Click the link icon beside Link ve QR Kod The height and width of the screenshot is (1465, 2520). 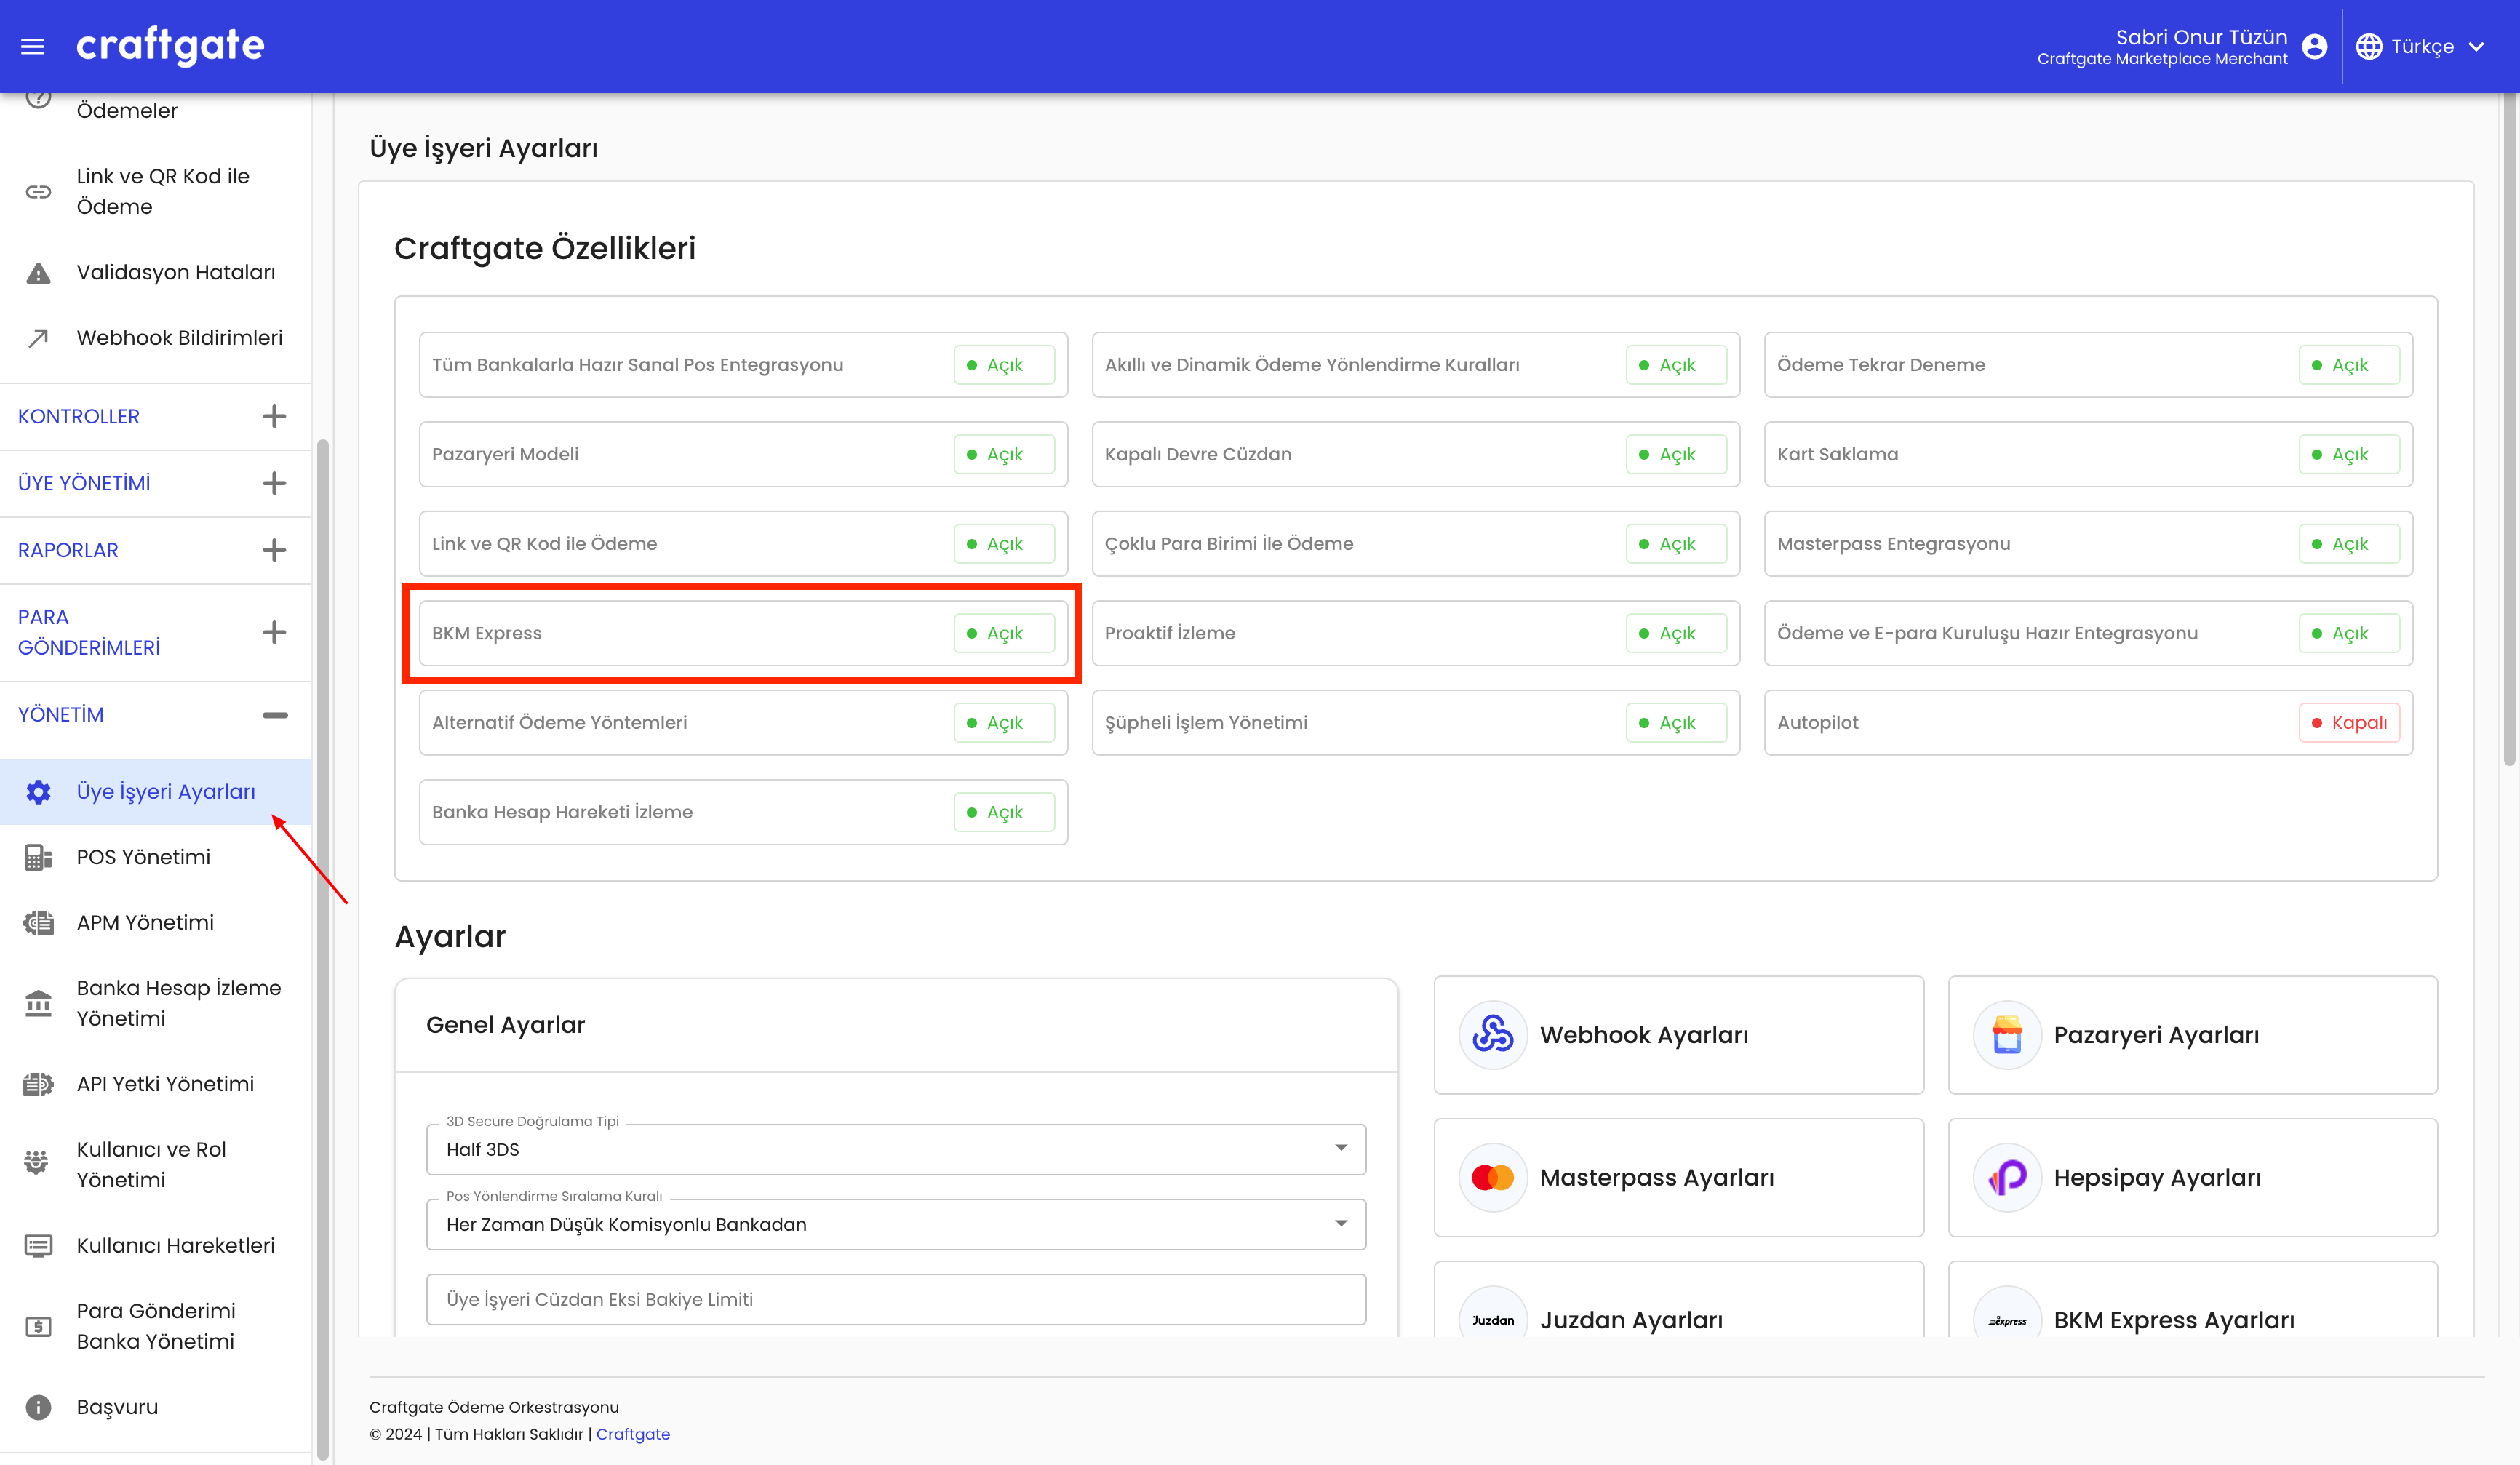pos(38,191)
